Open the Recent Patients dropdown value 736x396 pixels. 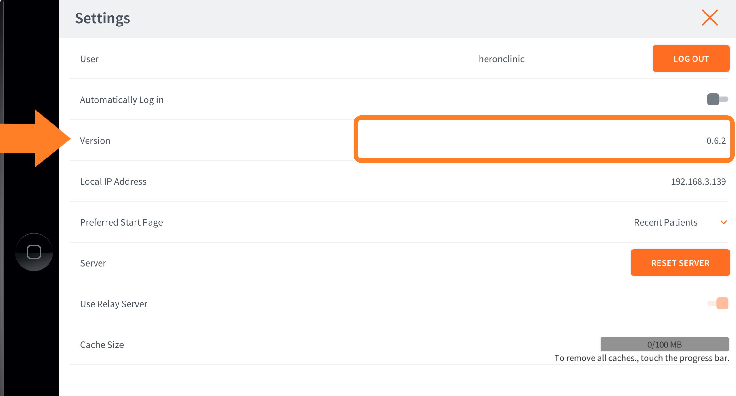coord(665,222)
